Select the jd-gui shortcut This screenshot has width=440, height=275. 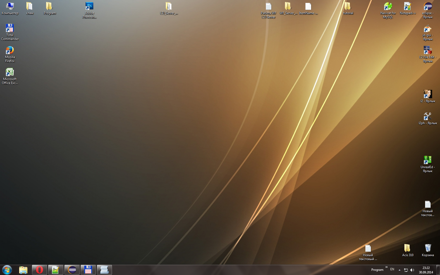point(428,32)
